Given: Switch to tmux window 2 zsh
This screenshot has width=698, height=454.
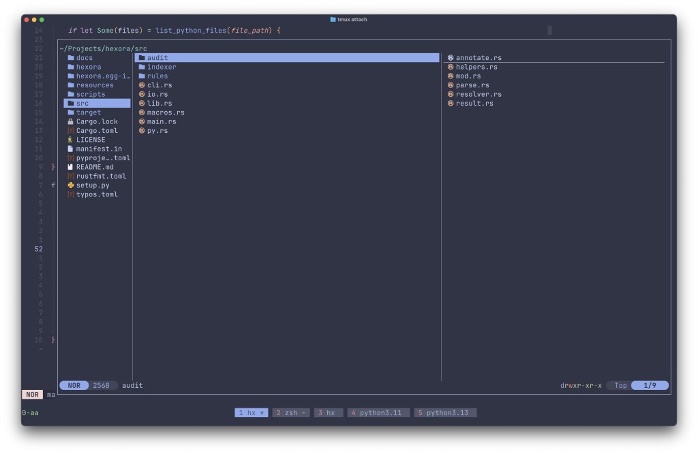Looking at the screenshot, I should 291,413.
